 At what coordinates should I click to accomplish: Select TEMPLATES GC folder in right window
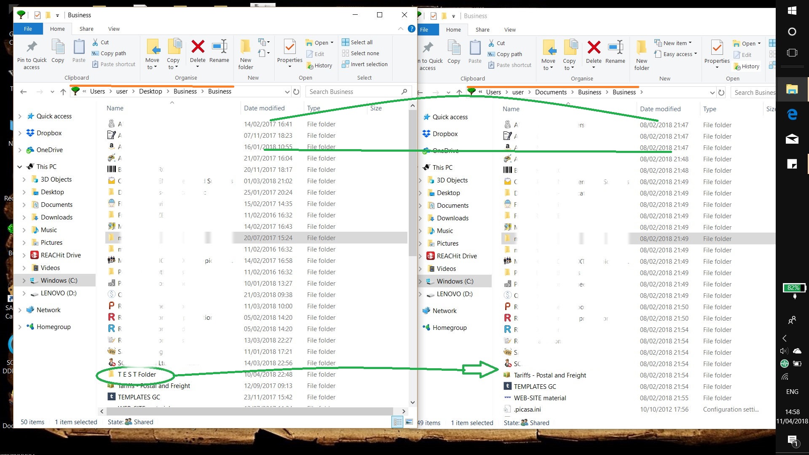[x=535, y=386]
